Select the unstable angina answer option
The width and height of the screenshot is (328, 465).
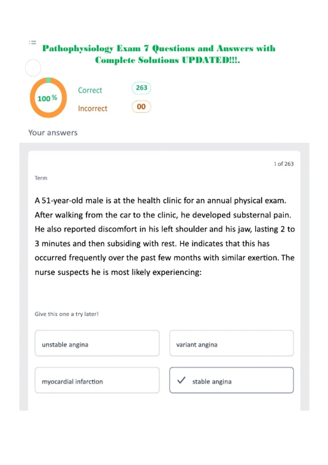point(97,343)
